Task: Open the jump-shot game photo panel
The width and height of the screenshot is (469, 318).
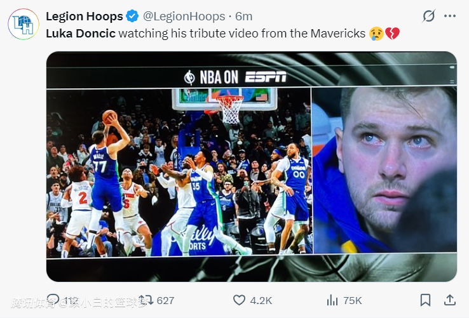Action: coord(179,171)
